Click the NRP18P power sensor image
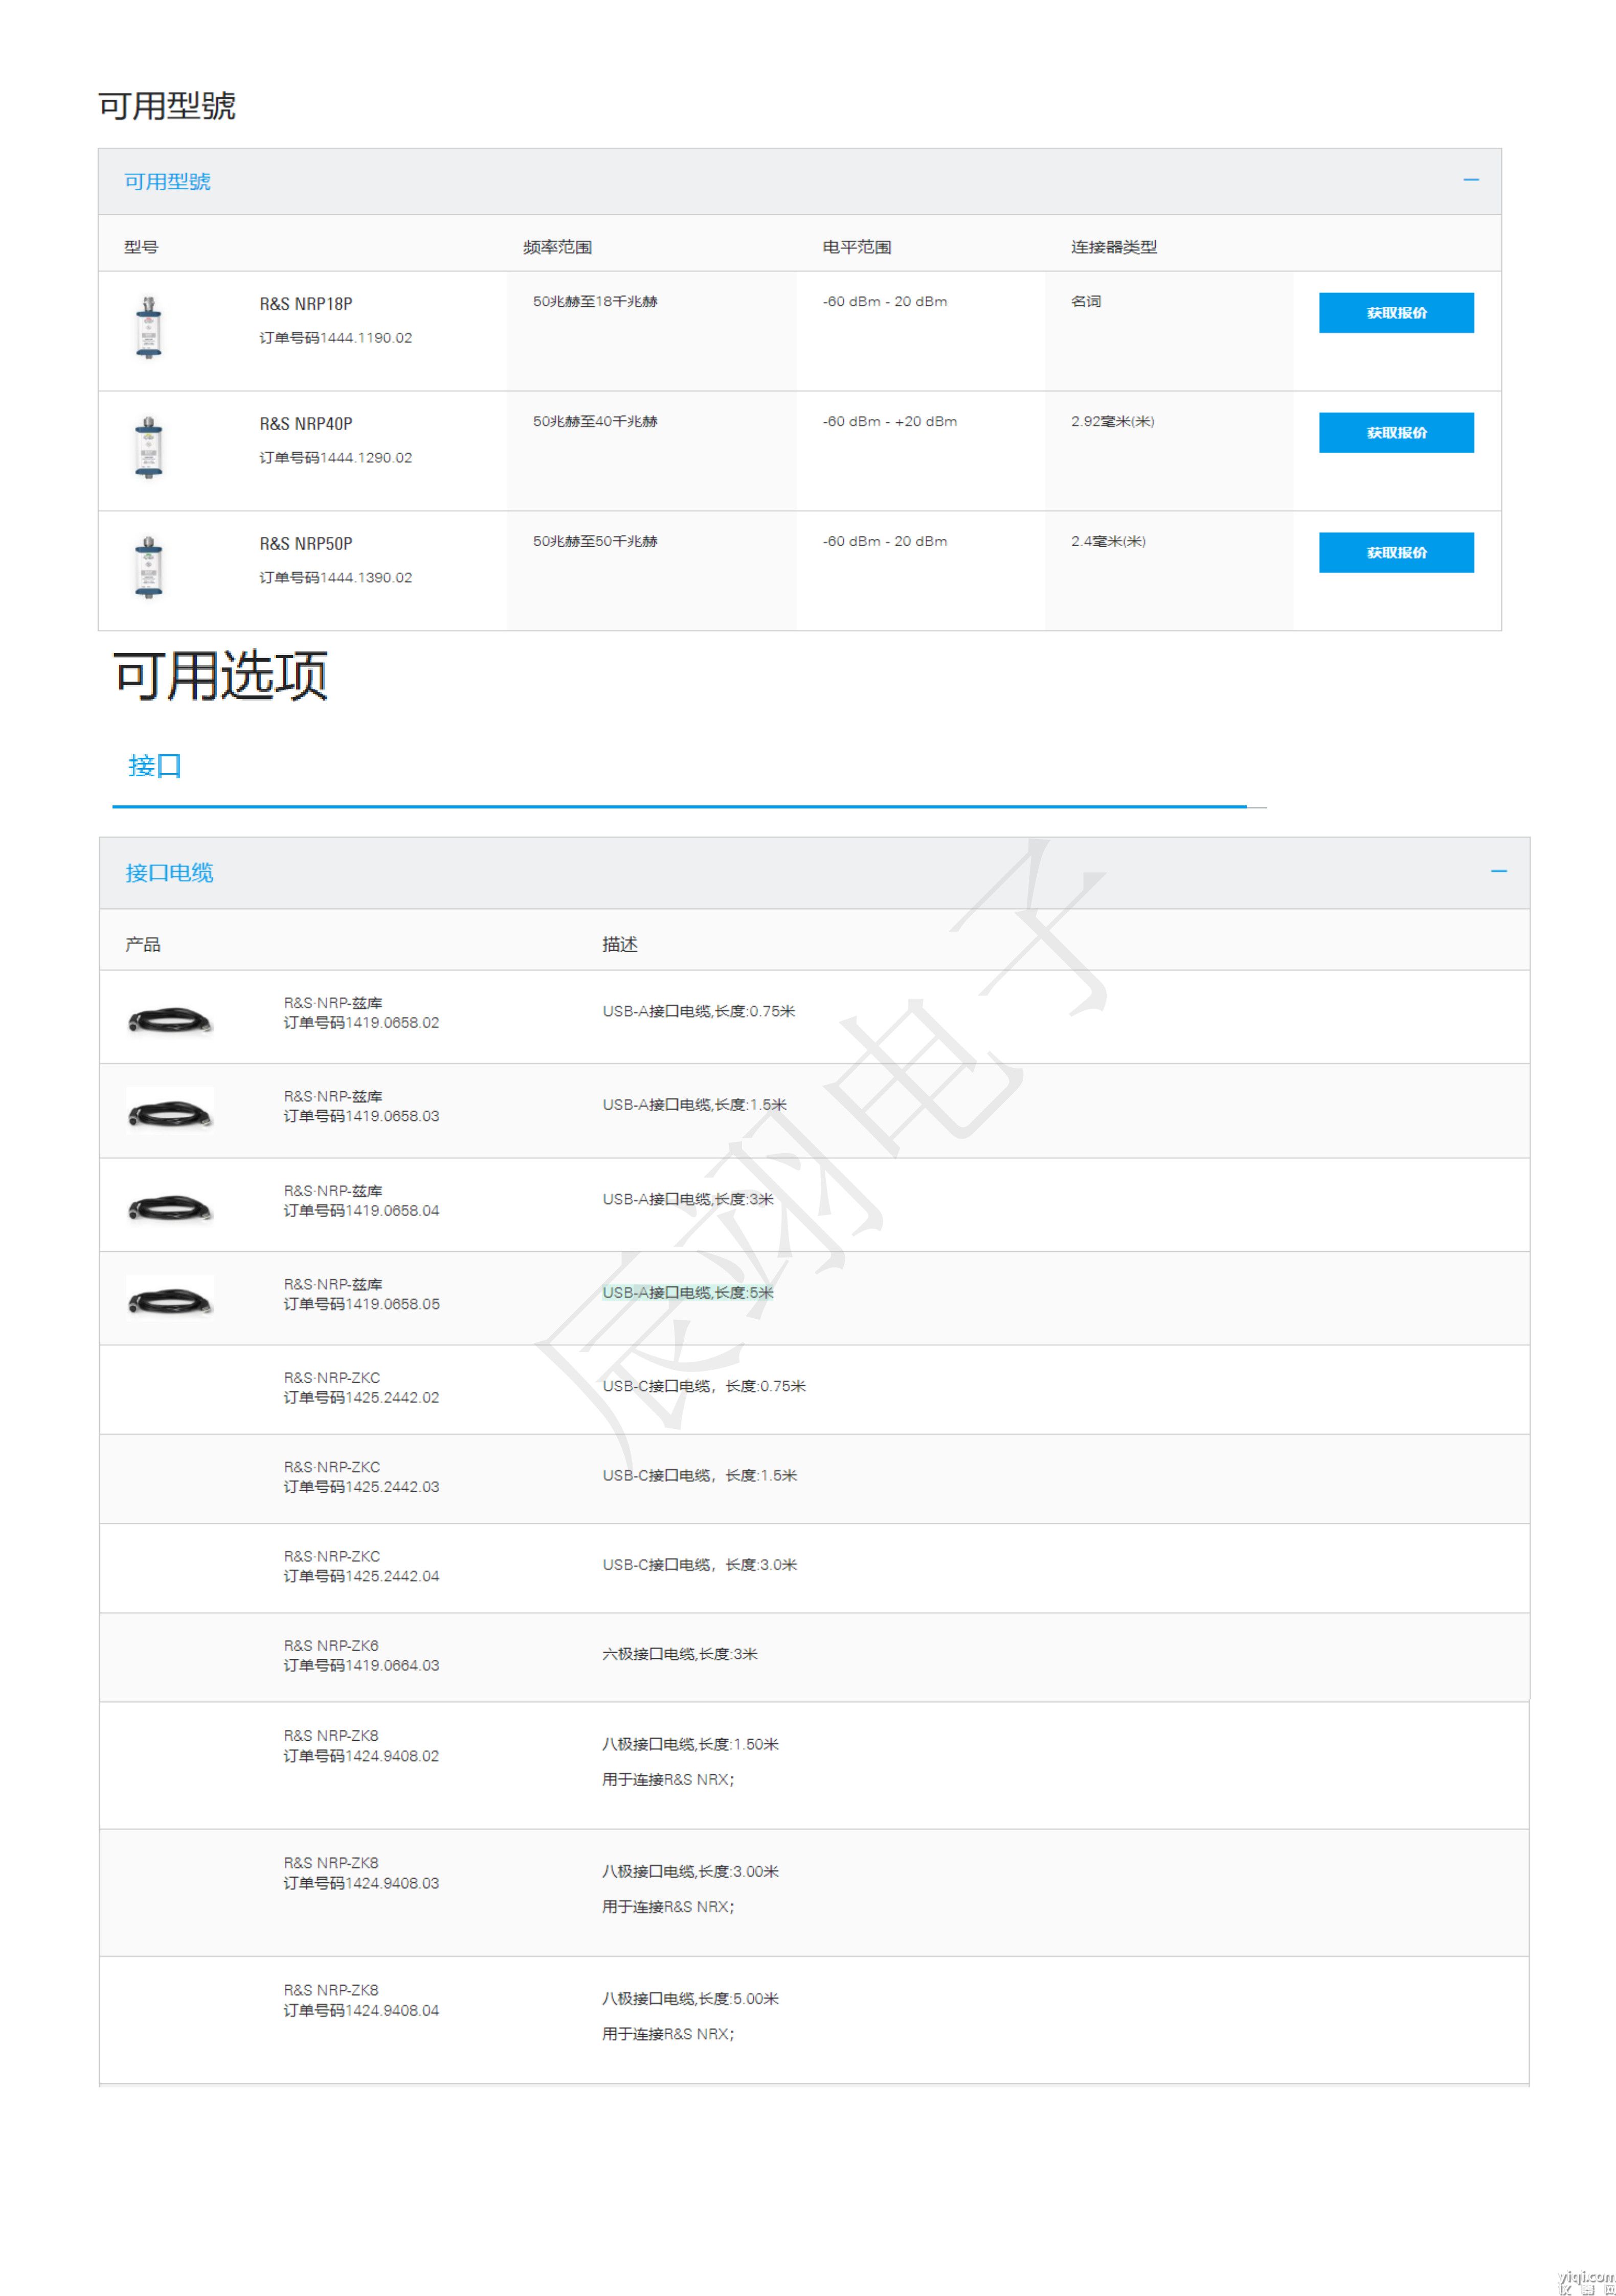The width and height of the screenshot is (1616, 2296). coord(148,327)
